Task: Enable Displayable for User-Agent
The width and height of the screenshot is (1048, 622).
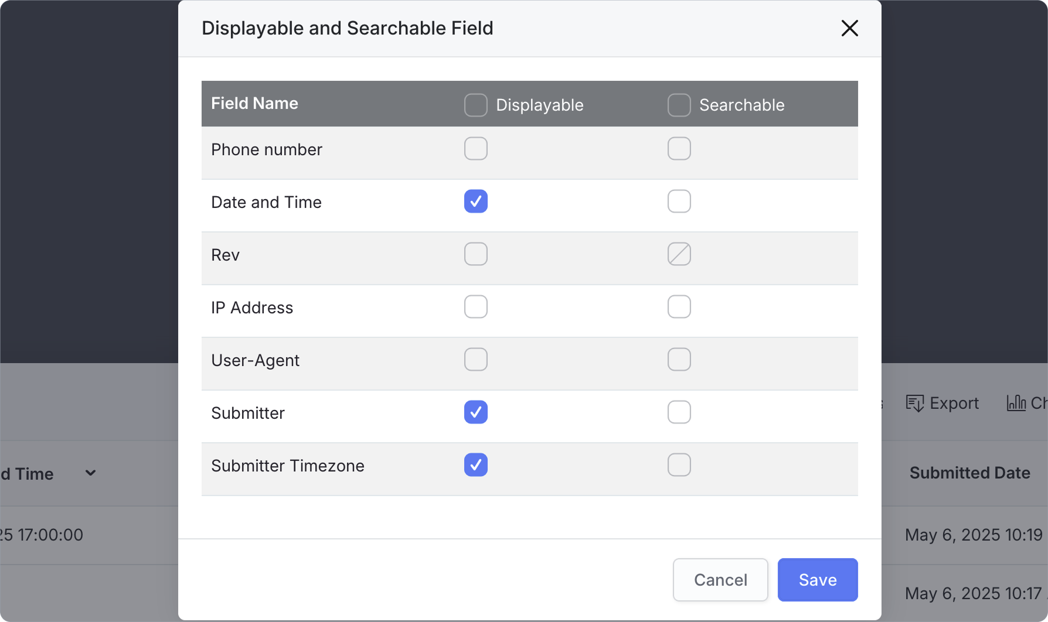Action: (476, 360)
